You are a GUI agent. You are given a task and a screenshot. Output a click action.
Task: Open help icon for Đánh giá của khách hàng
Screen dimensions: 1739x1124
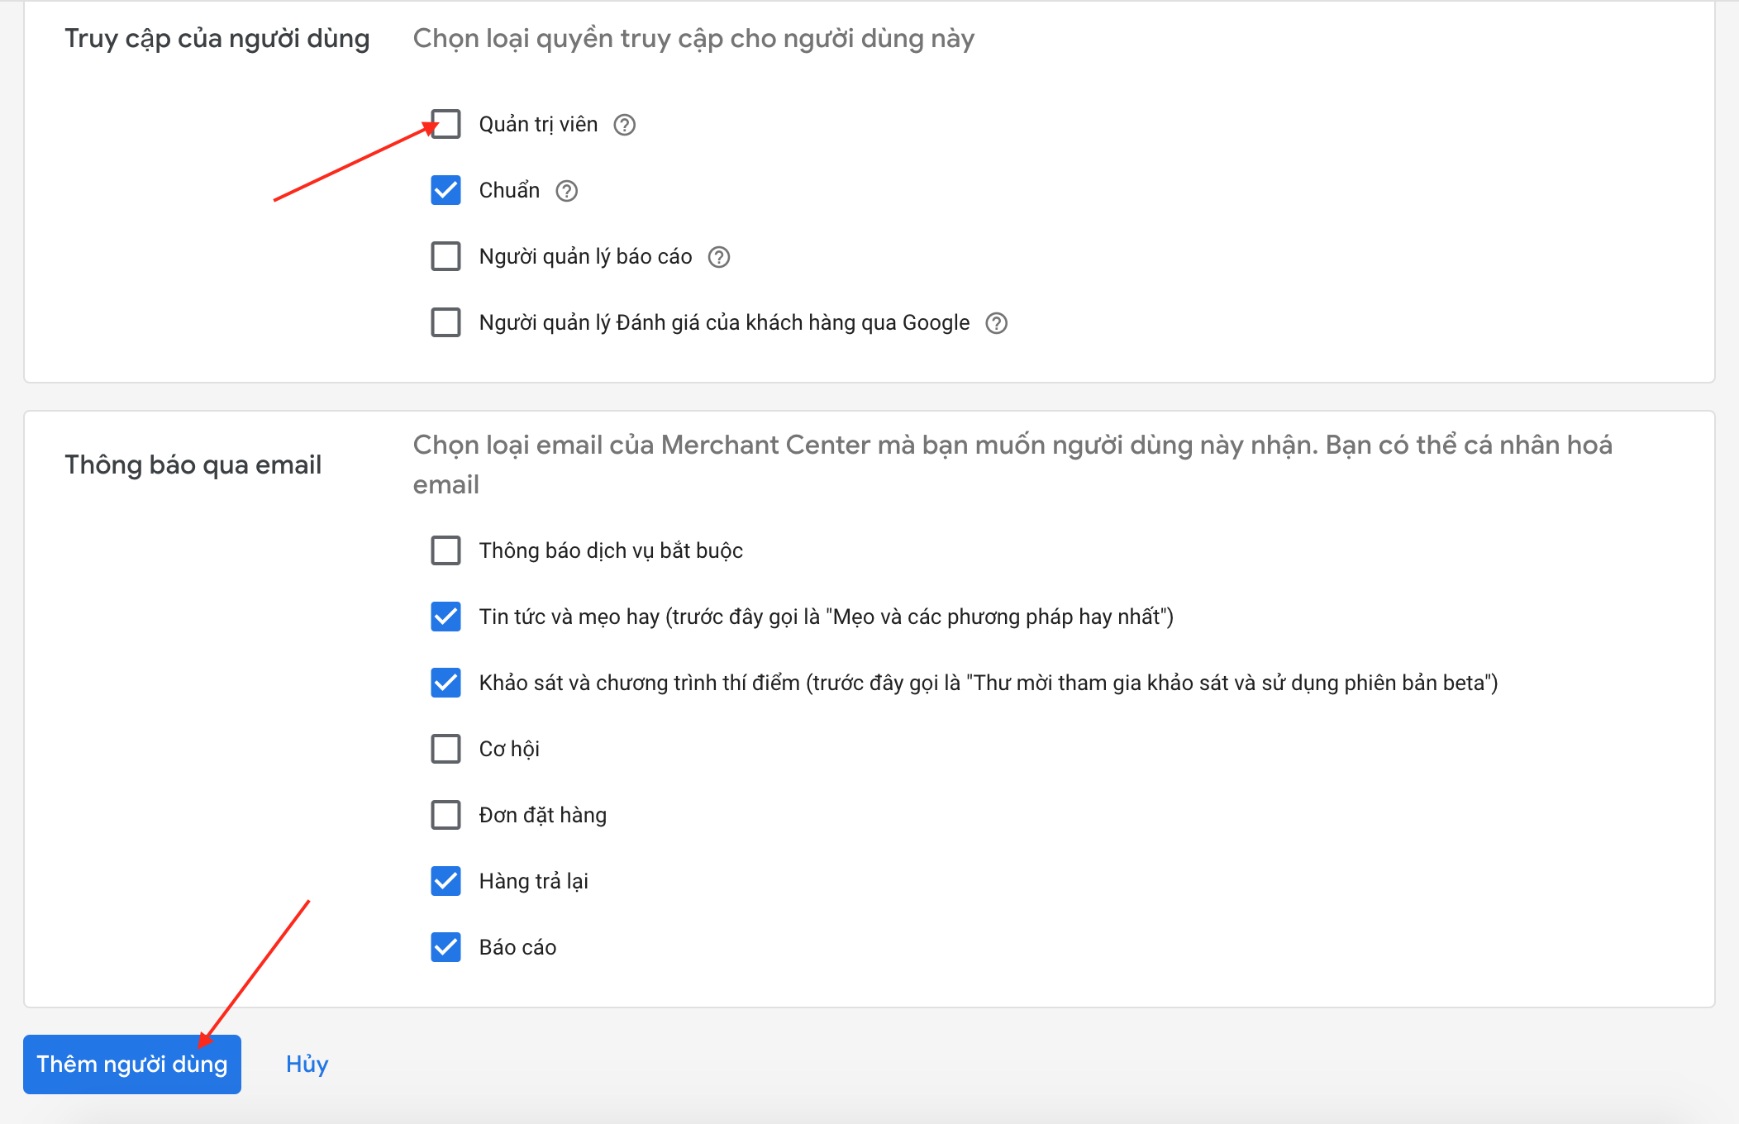(x=996, y=323)
